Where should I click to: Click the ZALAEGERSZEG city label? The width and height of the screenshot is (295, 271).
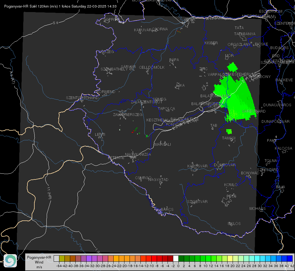(x=128, y=114)
